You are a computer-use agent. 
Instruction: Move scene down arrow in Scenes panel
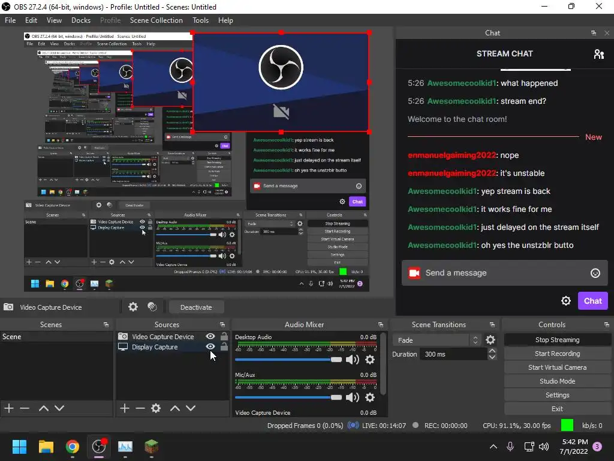click(x=59, y=408)
